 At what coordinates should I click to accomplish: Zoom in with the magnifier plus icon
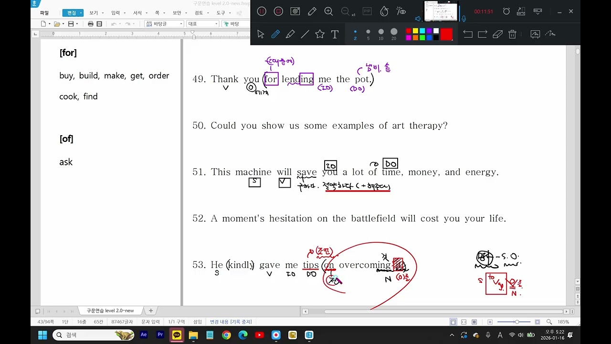pos(329,11)
